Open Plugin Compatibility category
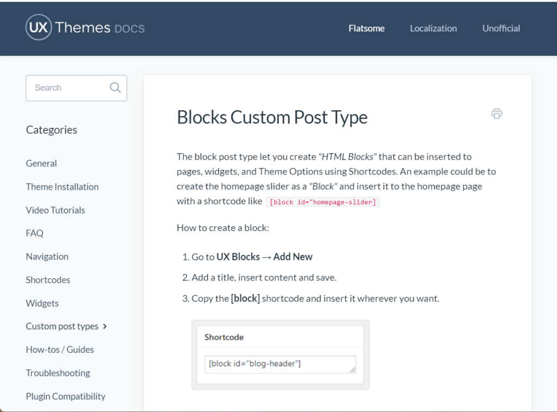This screenshot has width=557, height=412. [66, 396]
